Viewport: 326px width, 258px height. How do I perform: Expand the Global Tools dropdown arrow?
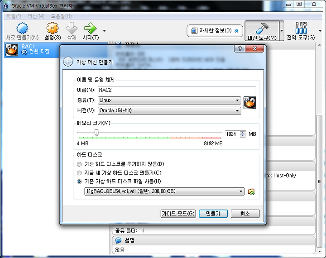click(320, 31)
